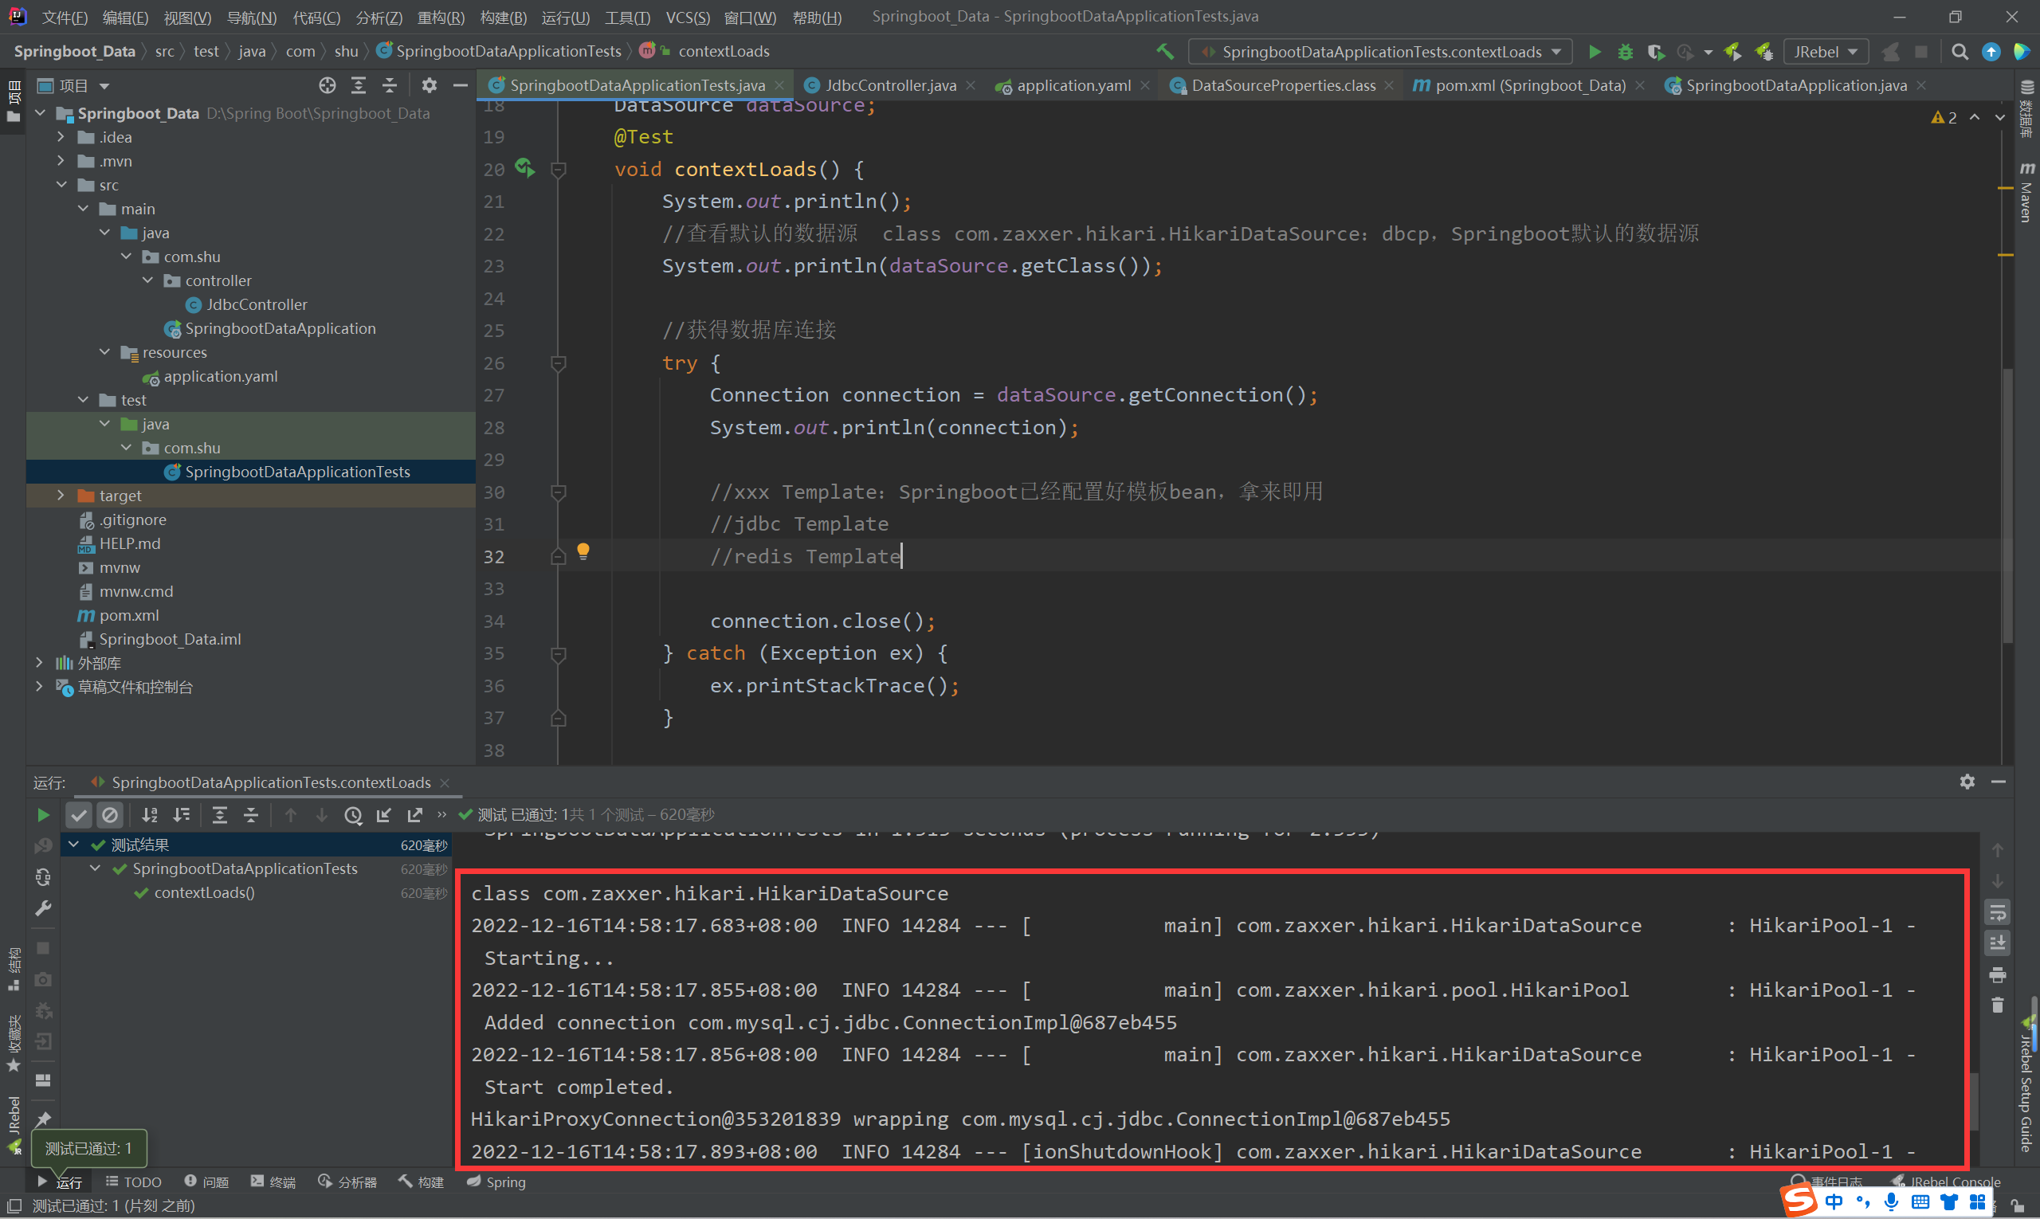Toggle show passed tests checkmark button
The image size is (2040, 1219).
79,815
